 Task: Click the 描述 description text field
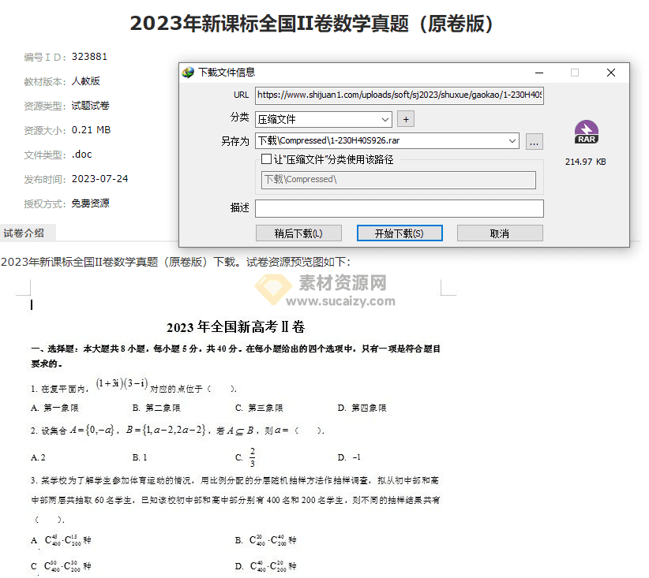(398, 208)
